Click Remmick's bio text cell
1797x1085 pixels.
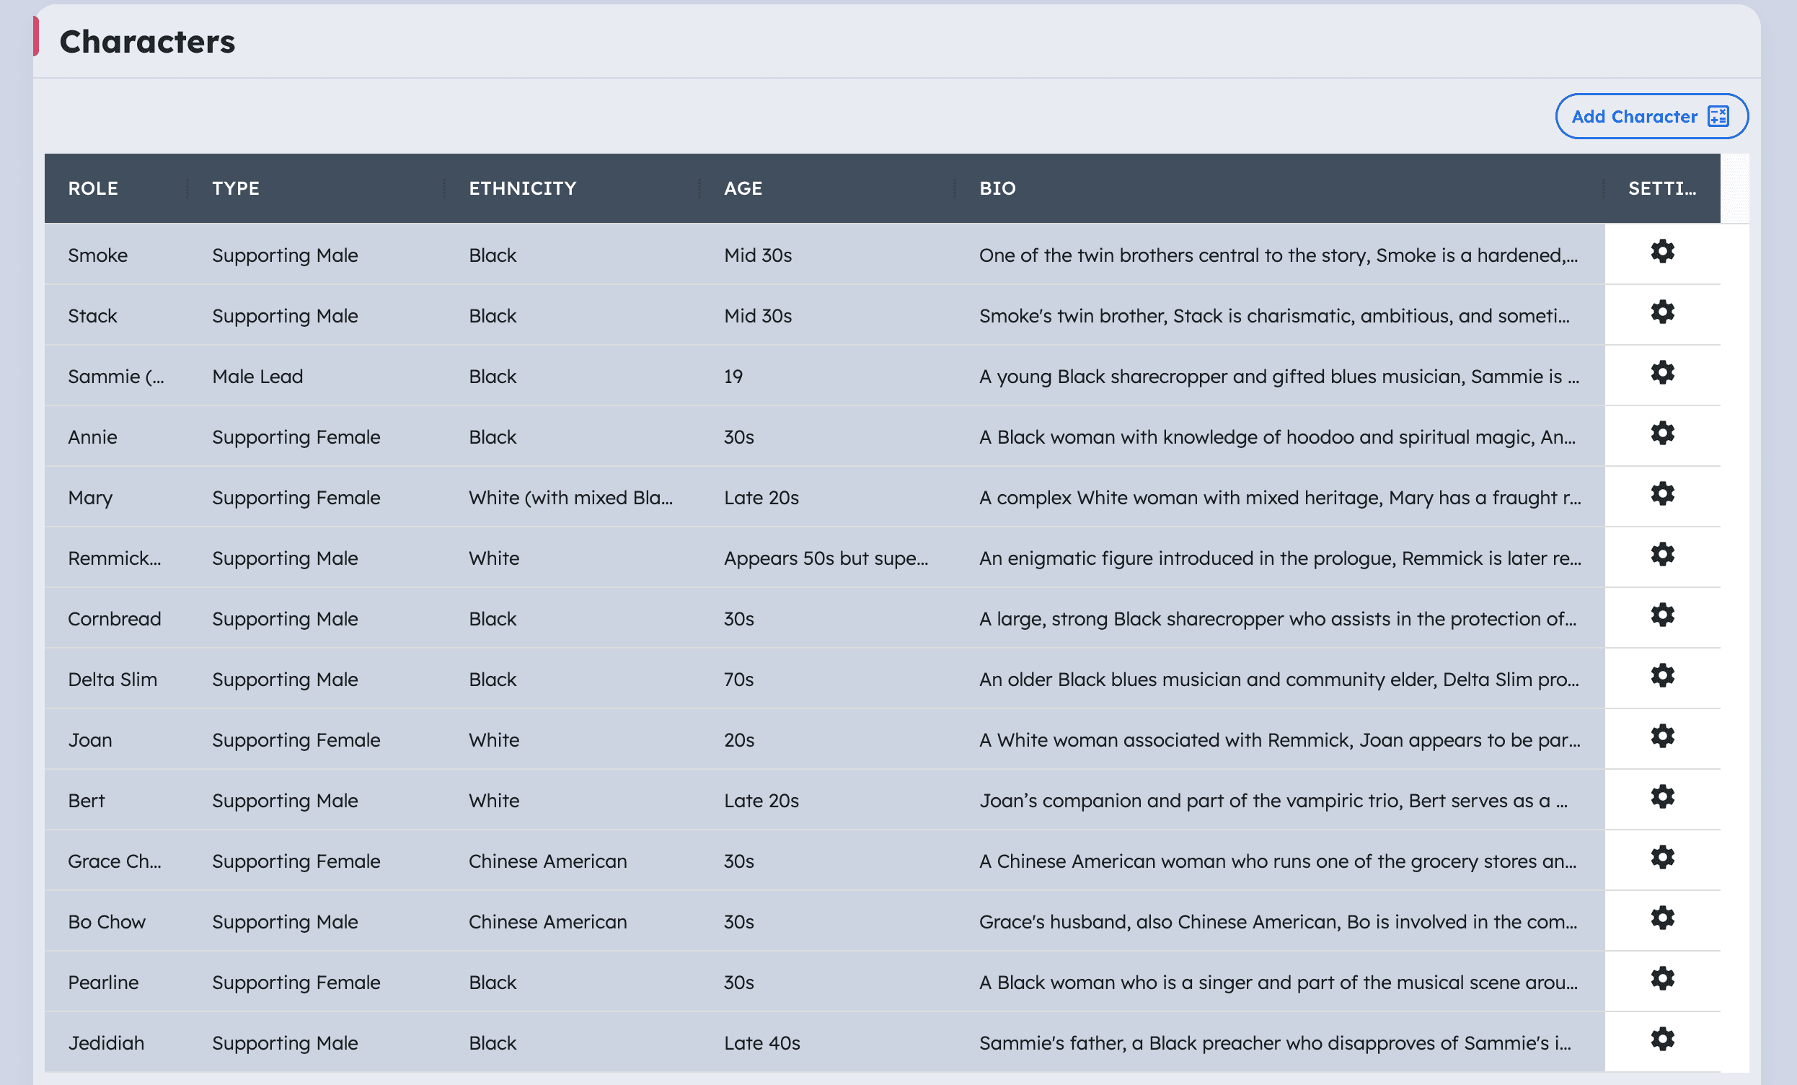(x=1280, y=558)
